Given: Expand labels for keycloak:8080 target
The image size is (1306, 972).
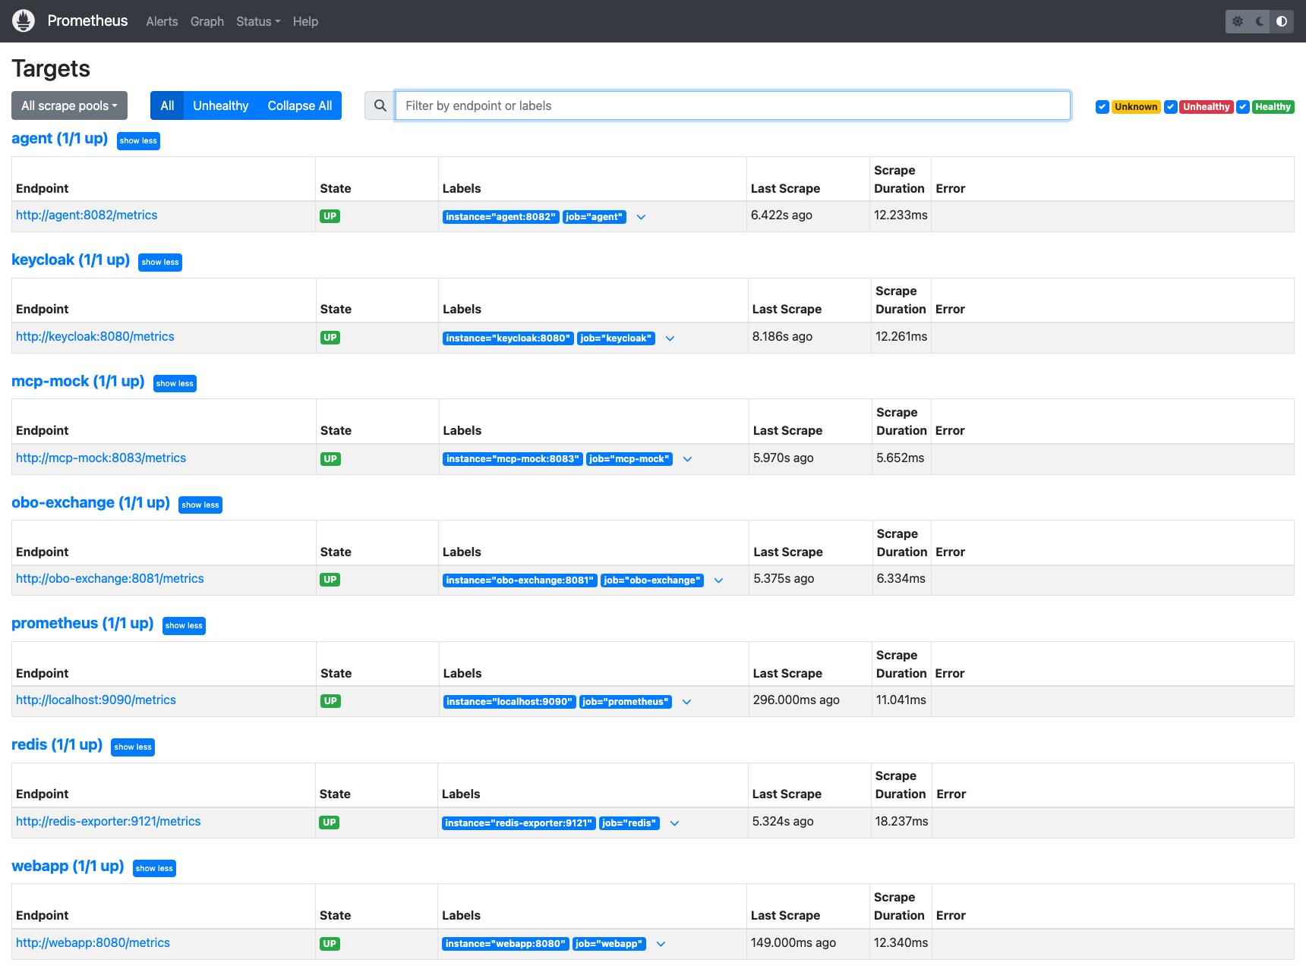Looking at the screenshot, I should pos(670,338).
